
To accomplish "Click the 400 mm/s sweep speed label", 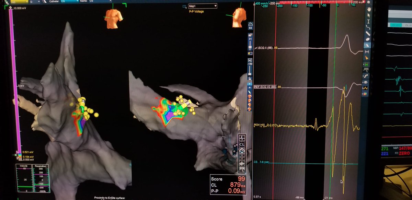I will point(262,3).
